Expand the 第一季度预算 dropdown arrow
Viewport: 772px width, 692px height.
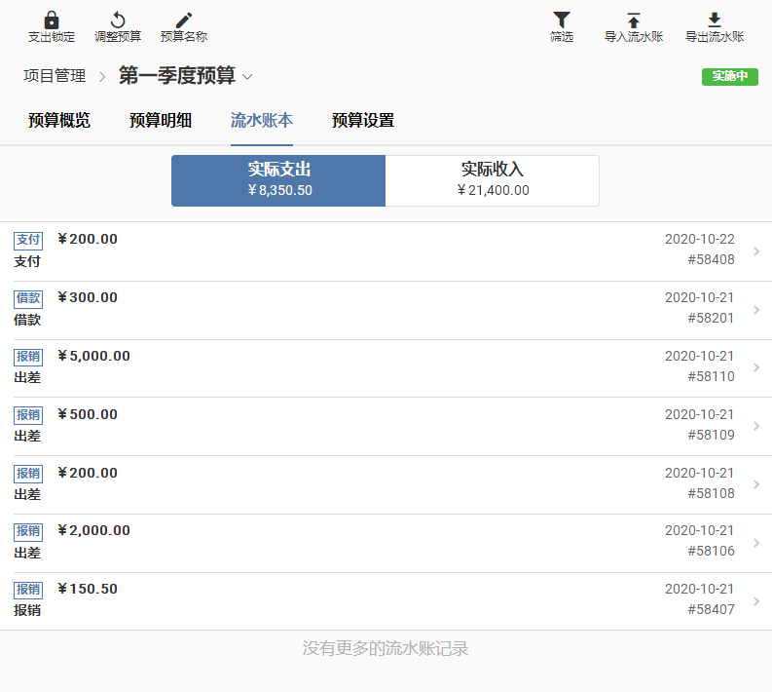(x=247, y=77)
